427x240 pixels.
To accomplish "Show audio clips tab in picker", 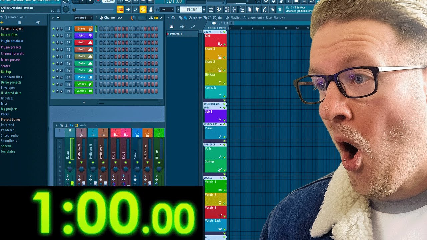I will point(182,27).
